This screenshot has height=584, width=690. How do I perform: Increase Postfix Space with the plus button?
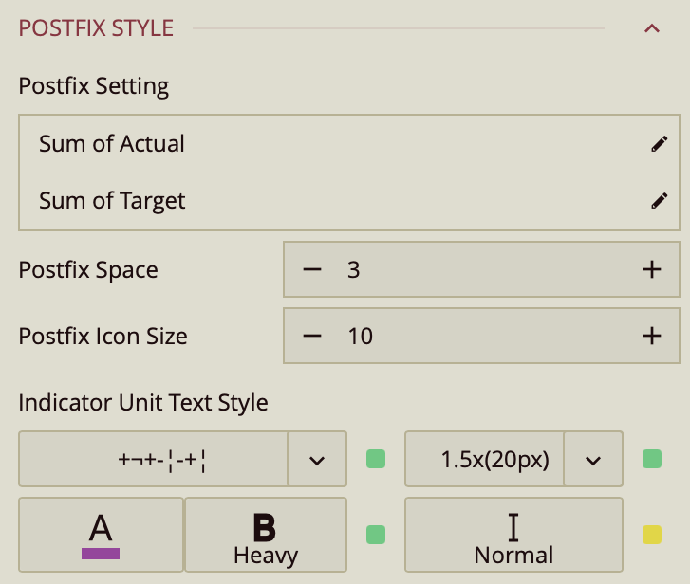click(651, 270)
